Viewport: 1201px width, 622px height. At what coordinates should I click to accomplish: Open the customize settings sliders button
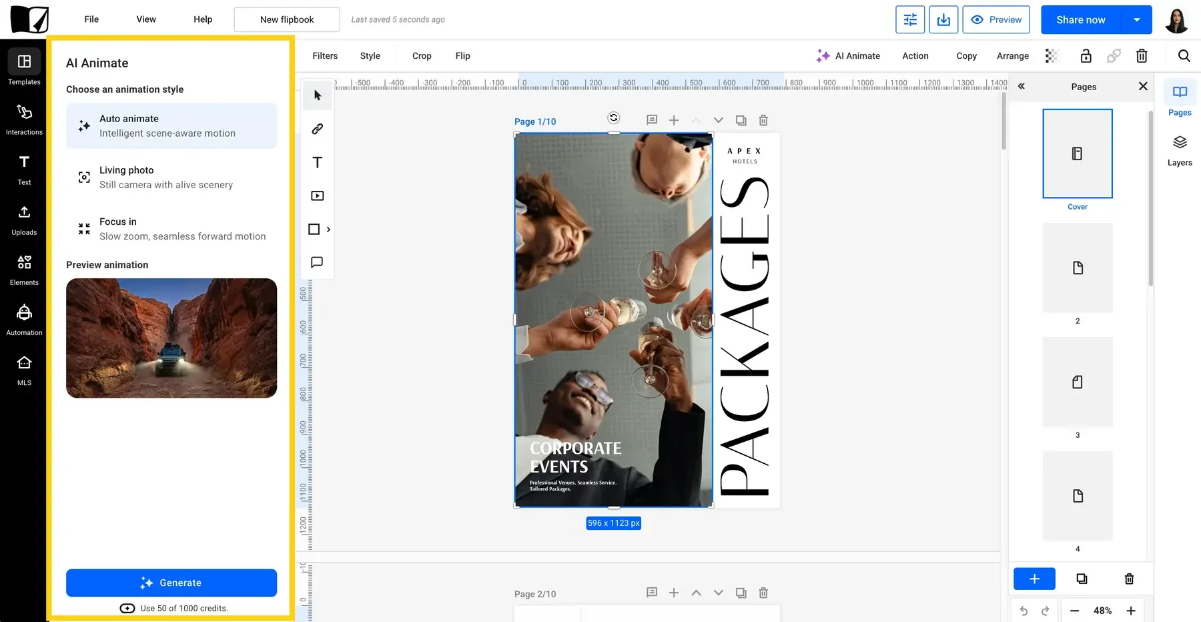(x=910, y=20)
